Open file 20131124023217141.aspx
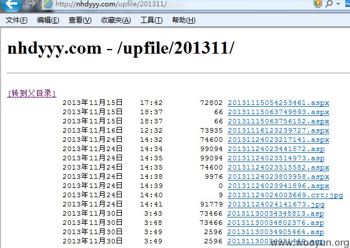 [278, 140]
